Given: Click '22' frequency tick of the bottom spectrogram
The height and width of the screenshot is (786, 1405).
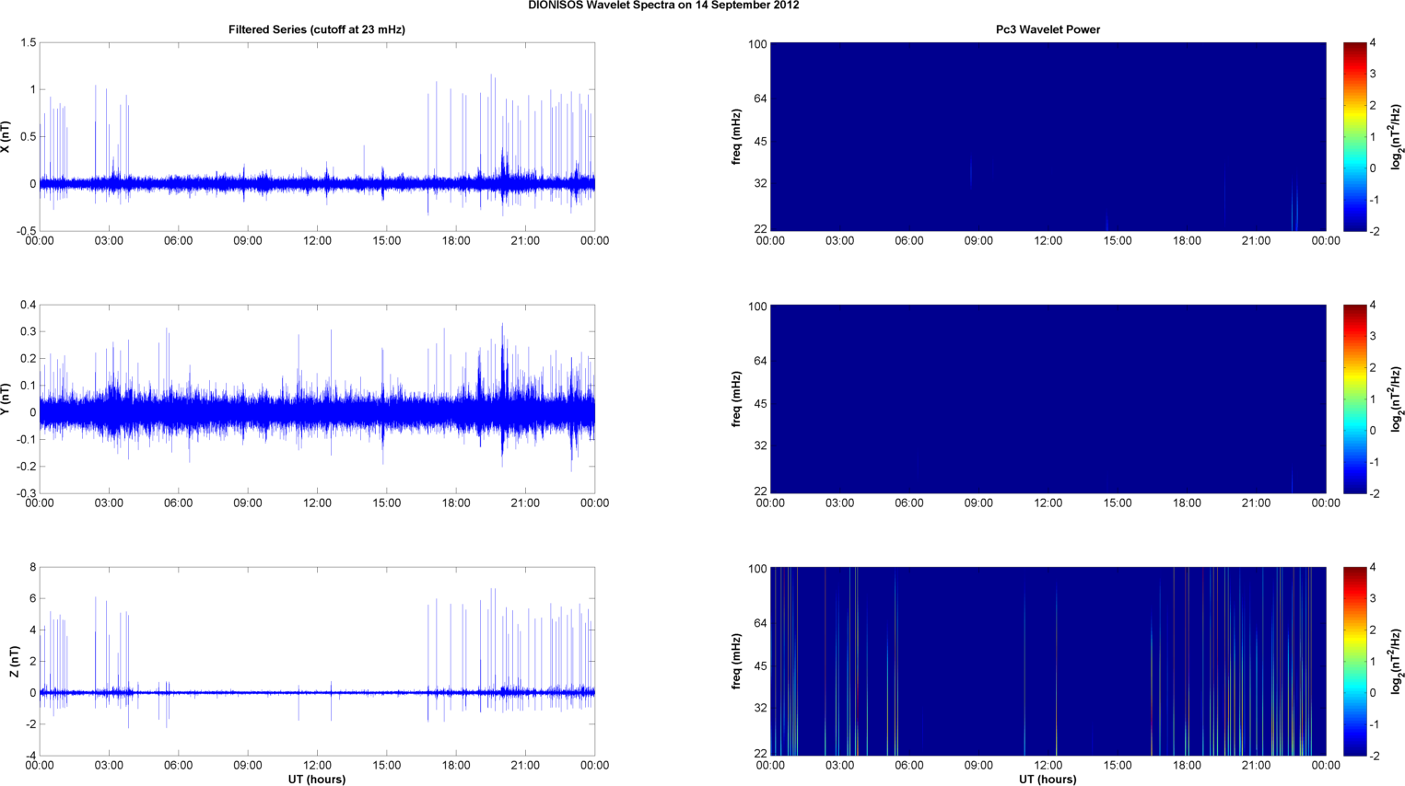Looking at the screenshot, I should (x=761, y=754).
